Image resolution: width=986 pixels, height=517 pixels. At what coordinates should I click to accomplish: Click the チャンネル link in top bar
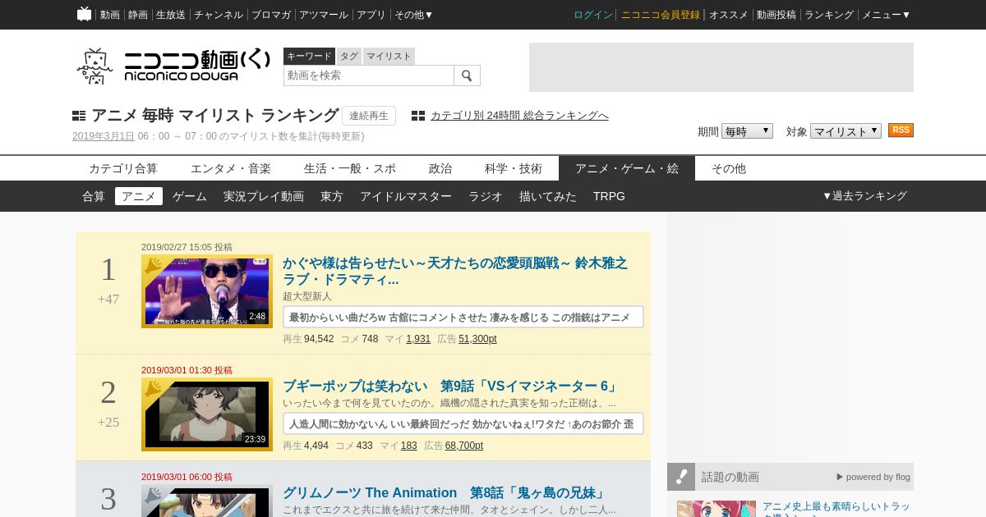219,15
